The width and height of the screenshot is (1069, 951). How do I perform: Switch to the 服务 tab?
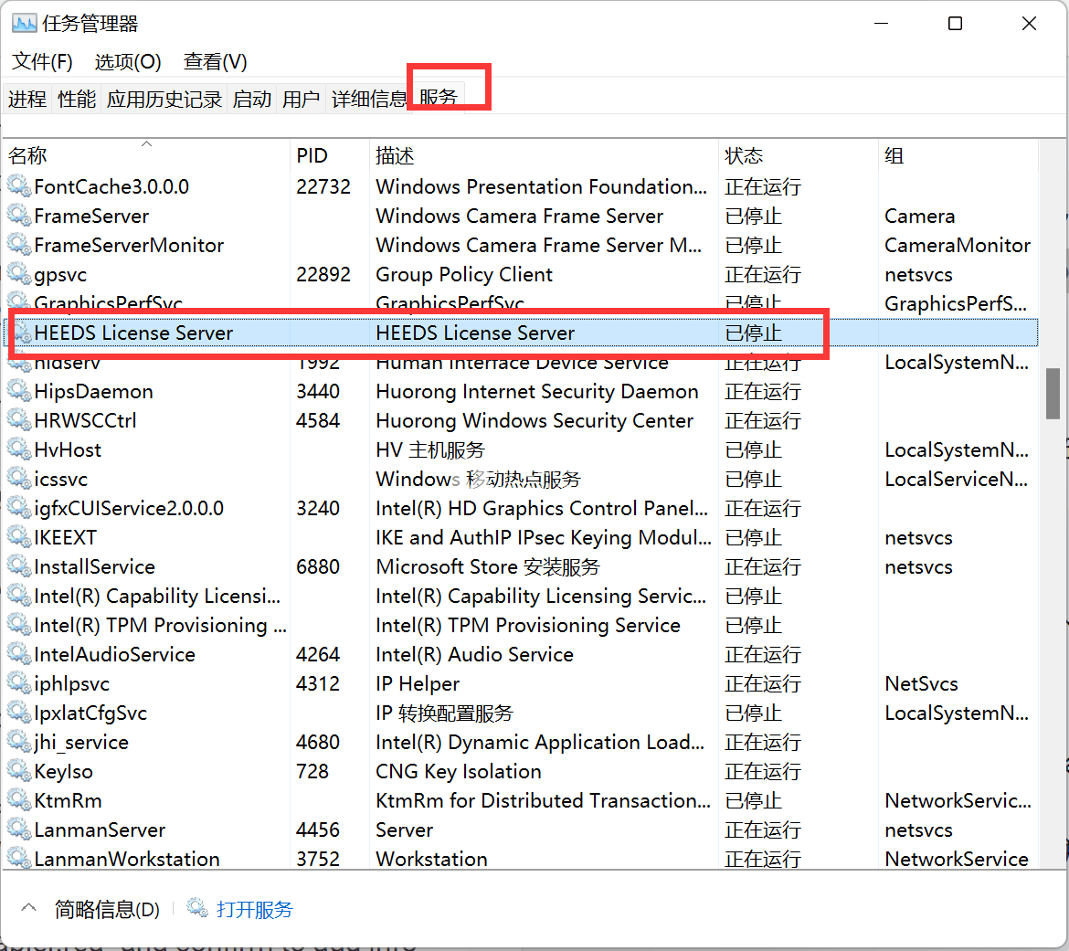439,98
